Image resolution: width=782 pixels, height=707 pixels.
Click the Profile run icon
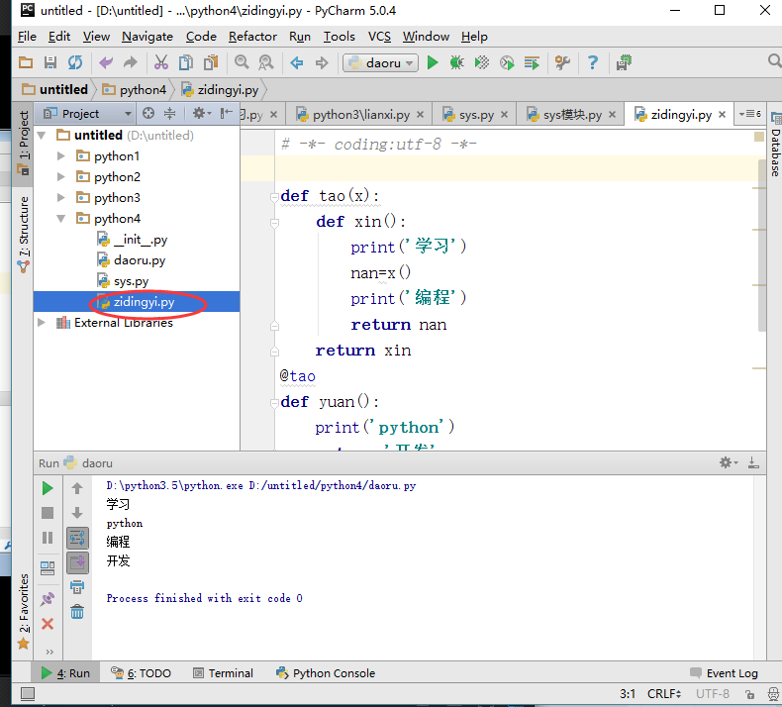[x=507, y=62]
